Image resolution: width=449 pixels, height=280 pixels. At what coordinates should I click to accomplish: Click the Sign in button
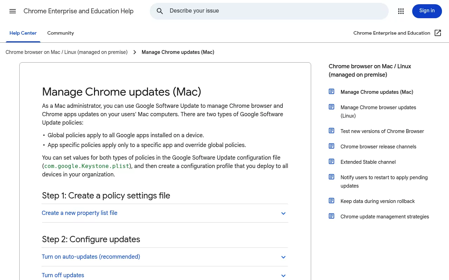click(x=427, y=11)
